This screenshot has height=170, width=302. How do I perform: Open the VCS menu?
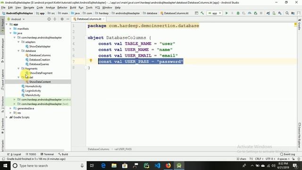pos(97,8)
